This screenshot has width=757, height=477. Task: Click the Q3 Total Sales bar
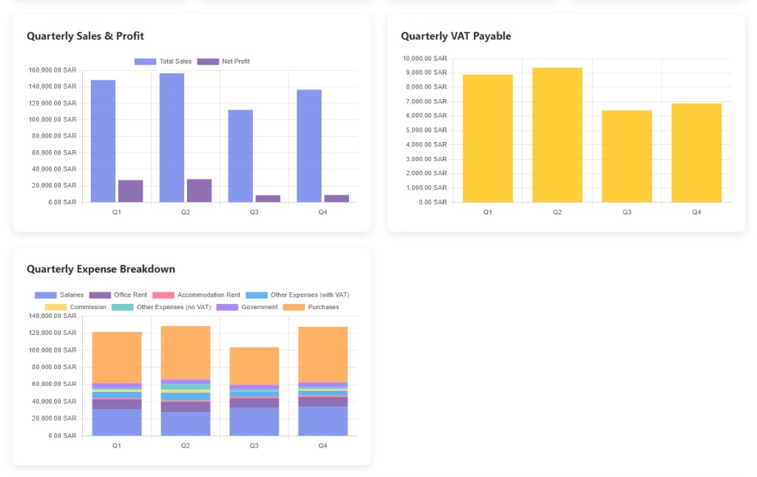[240, 156]
